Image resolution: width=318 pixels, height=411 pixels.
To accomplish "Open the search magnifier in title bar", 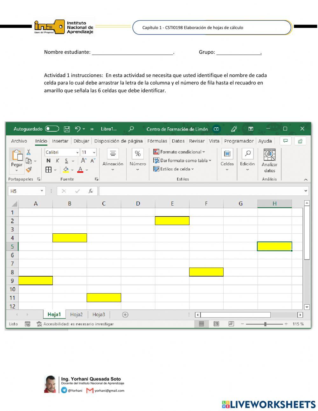I will click(x=131, y=129).
